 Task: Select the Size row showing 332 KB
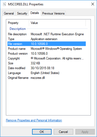point(46,63)
